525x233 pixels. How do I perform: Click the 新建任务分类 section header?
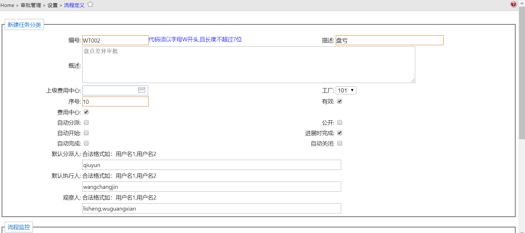pos(24,25)
